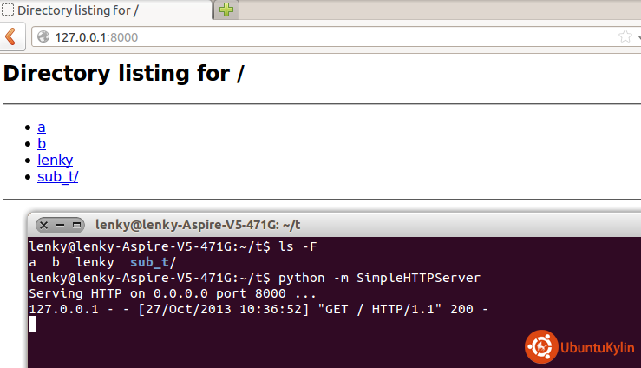Image resolution: width=641 pixels, height=368 pixels.
Task: Open the 'lenky' file link
Action: [55, 161]
